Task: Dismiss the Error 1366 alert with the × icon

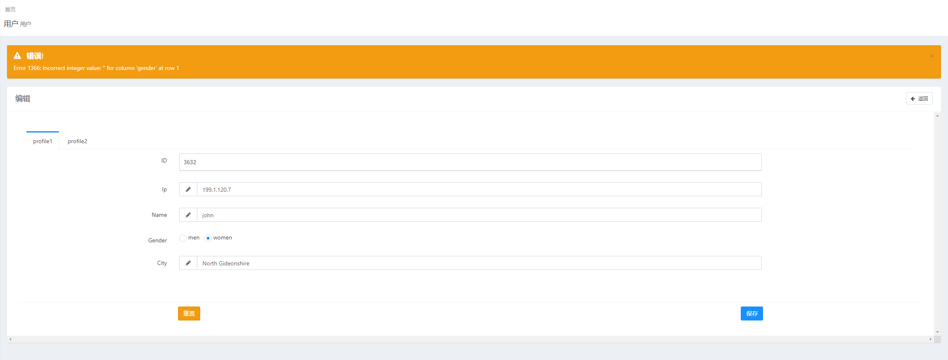Action: tap(932, 56)
